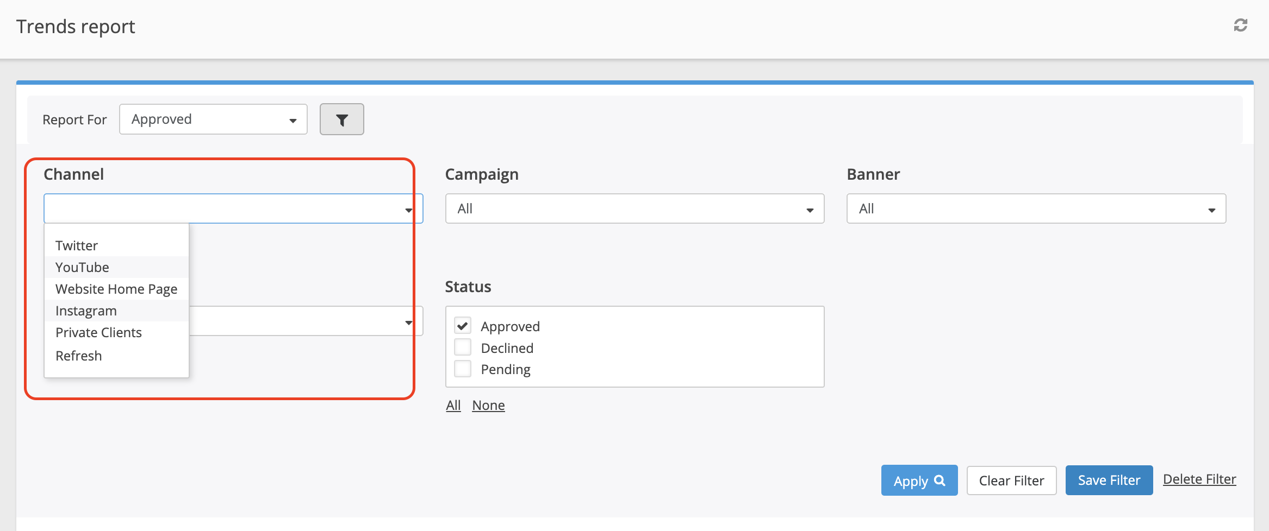Choose YouTube in the channel list
Image resolution: width=1269 pixels, height=531 pixels.
[82, 267]
